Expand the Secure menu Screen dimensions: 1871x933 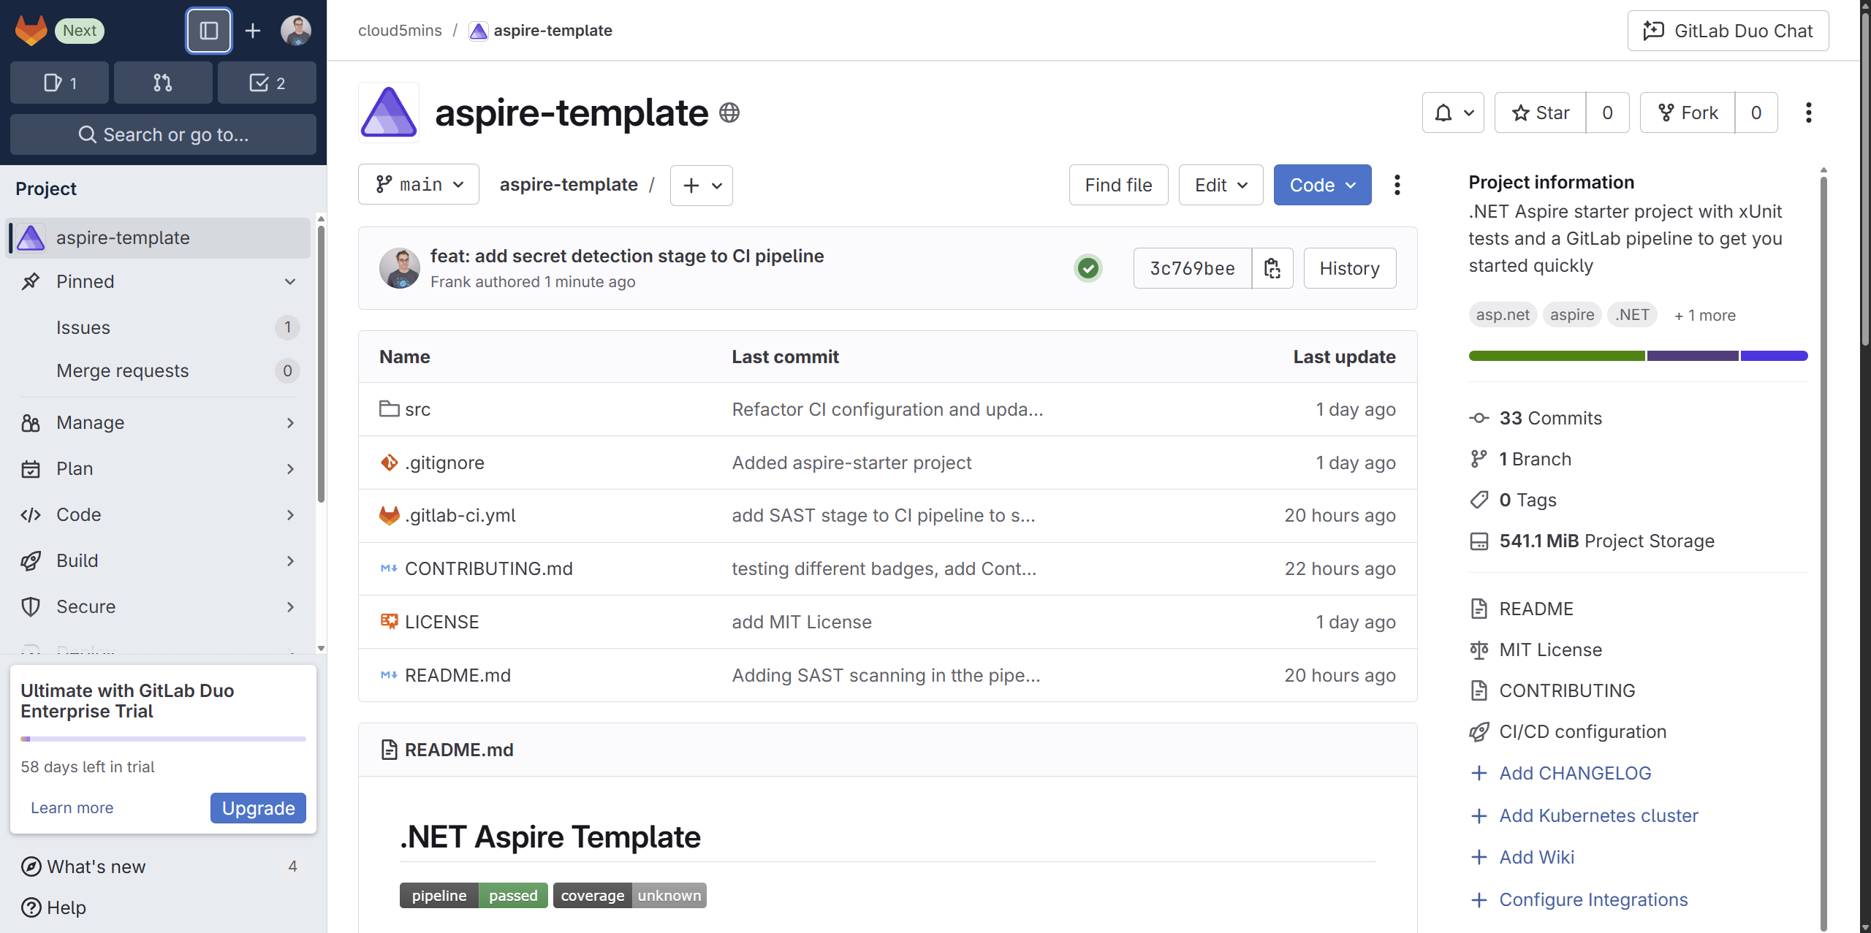pos(159,606)
